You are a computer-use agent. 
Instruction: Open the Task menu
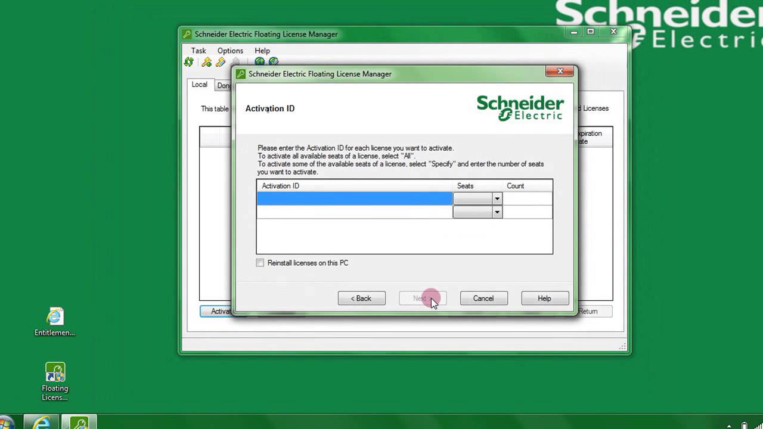(198, 51)
